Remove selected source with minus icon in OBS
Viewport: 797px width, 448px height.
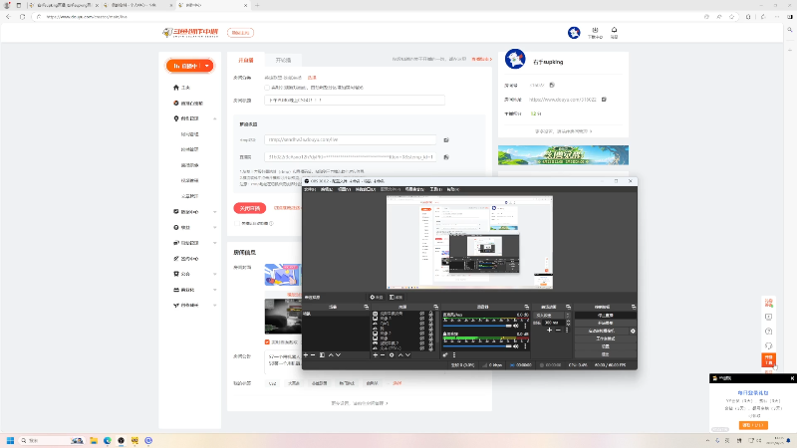click(x=383, y=355)
